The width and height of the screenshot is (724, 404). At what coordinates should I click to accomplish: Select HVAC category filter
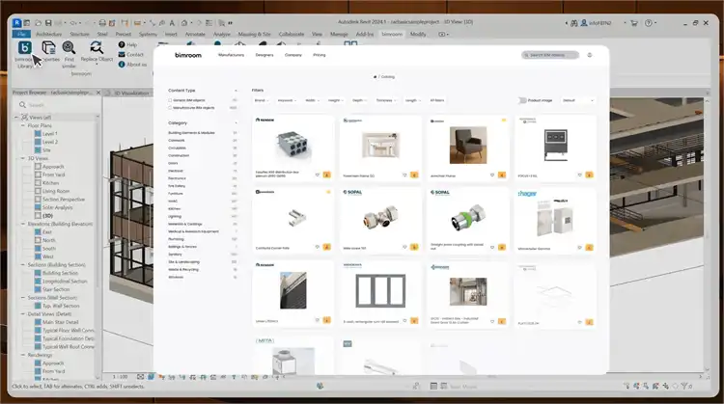click(173, 202)
